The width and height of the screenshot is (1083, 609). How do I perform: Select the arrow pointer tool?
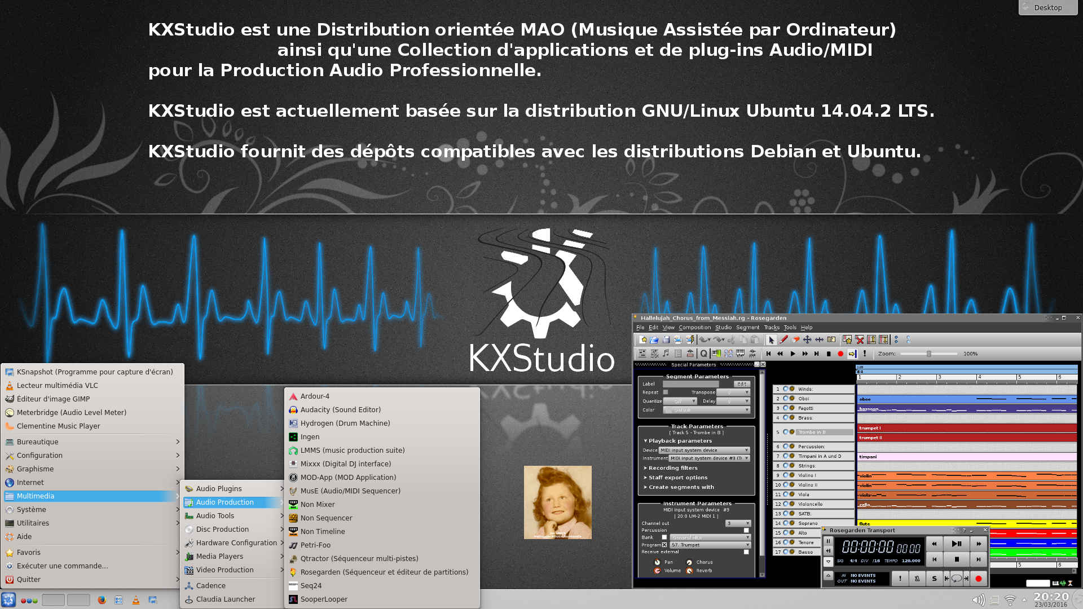tap(771, 339)
